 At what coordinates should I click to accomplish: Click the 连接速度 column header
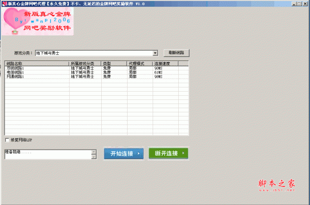coord(165,64)
